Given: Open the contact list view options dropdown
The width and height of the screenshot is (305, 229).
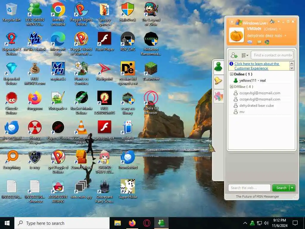Looking at the screenshot, I should [x=245, y=55].
